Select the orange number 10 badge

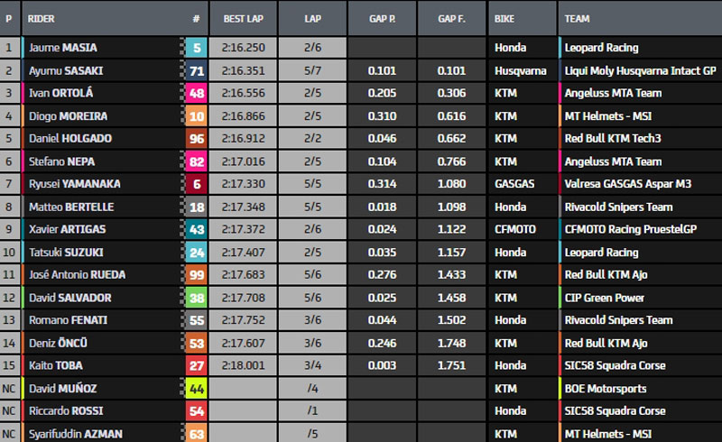196,116
